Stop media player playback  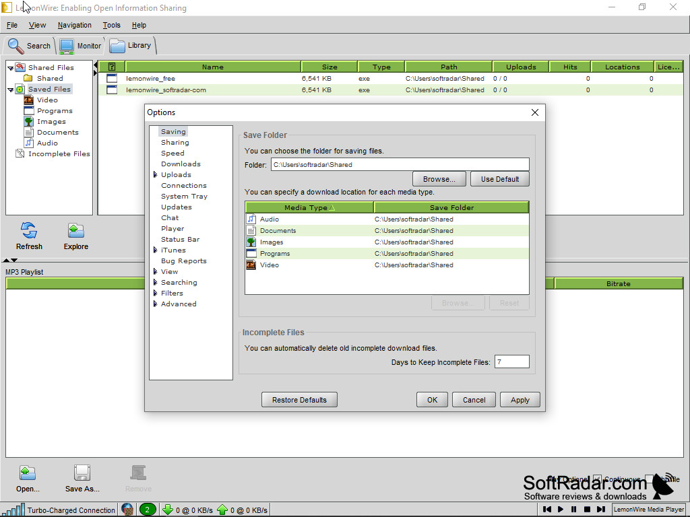(x=587, y=509)
